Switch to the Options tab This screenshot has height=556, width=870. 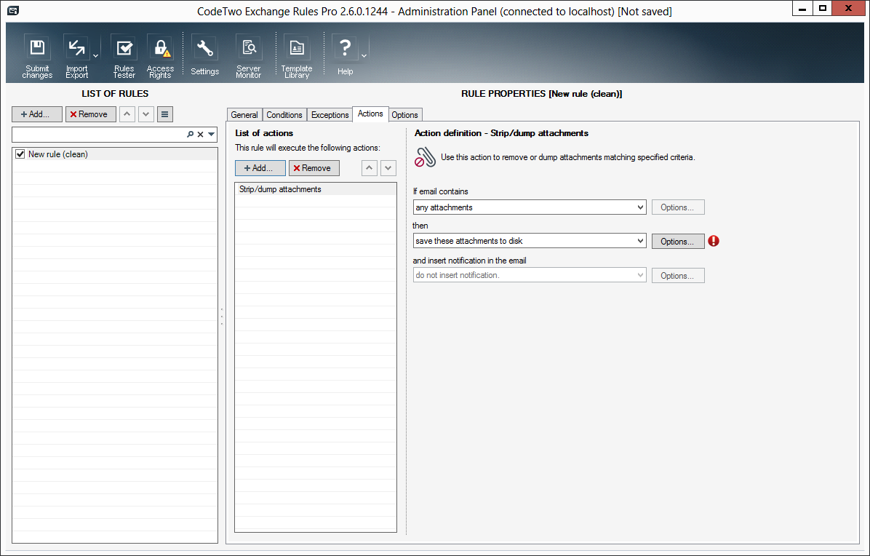click(x=404, y=115)
